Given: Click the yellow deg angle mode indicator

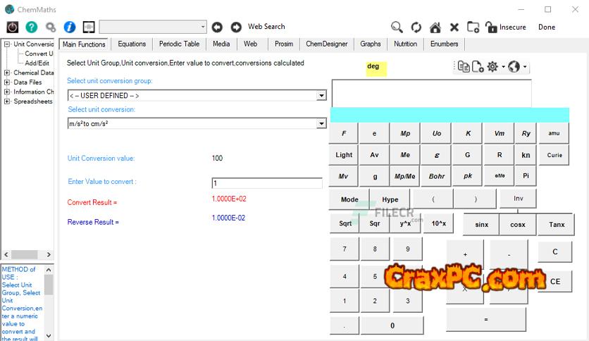Looking at the screenshot, I should 373,67.
